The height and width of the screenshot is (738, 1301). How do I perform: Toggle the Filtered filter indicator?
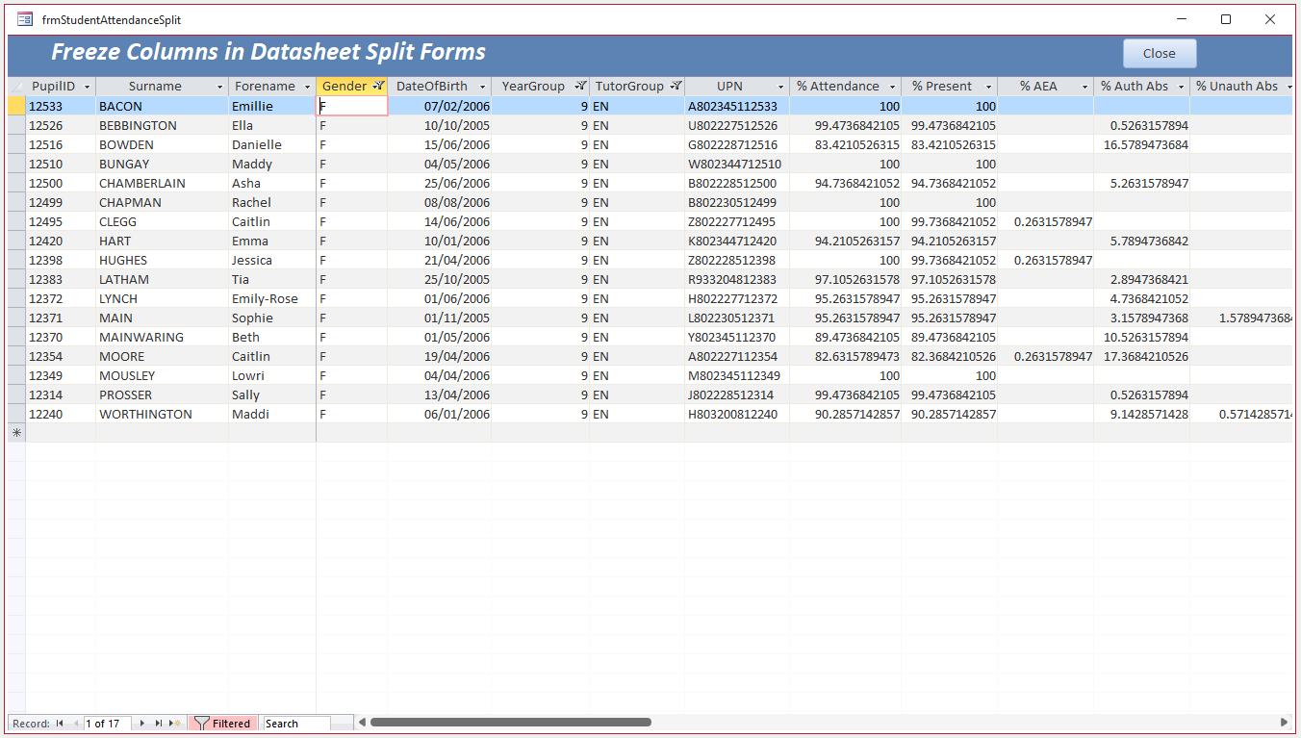tap(223, 724)
